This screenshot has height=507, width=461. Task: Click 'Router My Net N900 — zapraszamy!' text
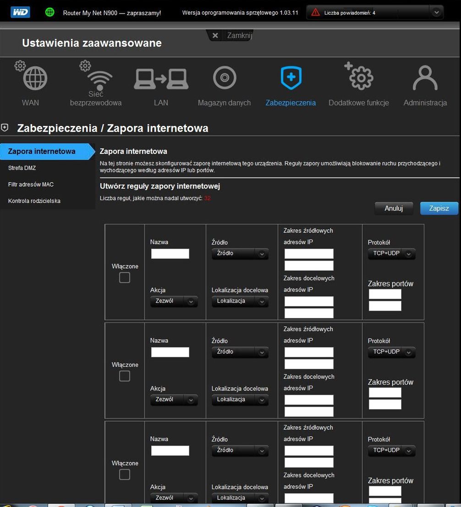(x=112, y=13)
